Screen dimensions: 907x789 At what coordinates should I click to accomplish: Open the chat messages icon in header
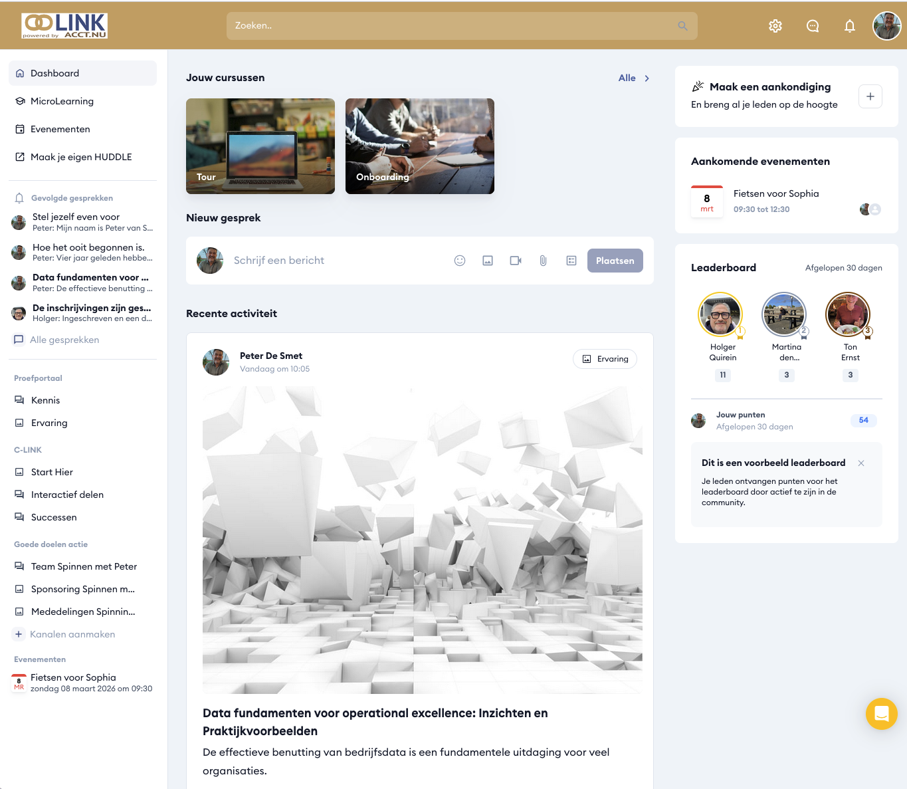tap(813, 26)
